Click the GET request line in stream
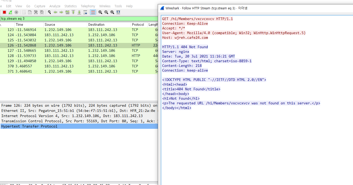Viewport: 353px width, 185px height. pyautogui.click(x=198, y=19)
